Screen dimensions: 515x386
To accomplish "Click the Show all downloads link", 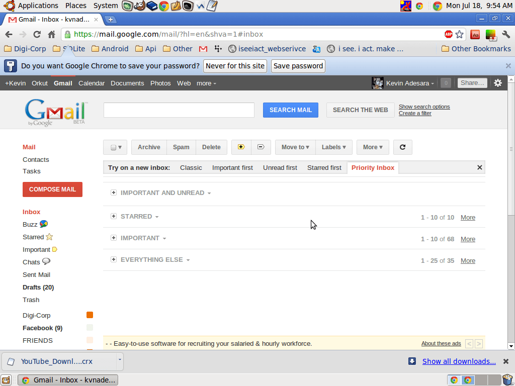I will 459,361.
